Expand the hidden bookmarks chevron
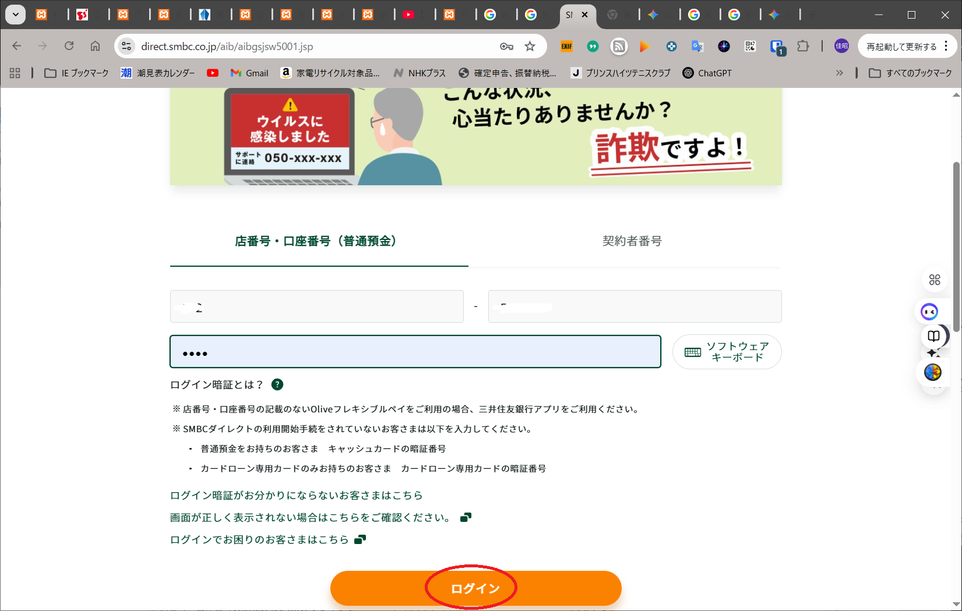The height and width of the screenshot is (611, 962). pos(839,73)
